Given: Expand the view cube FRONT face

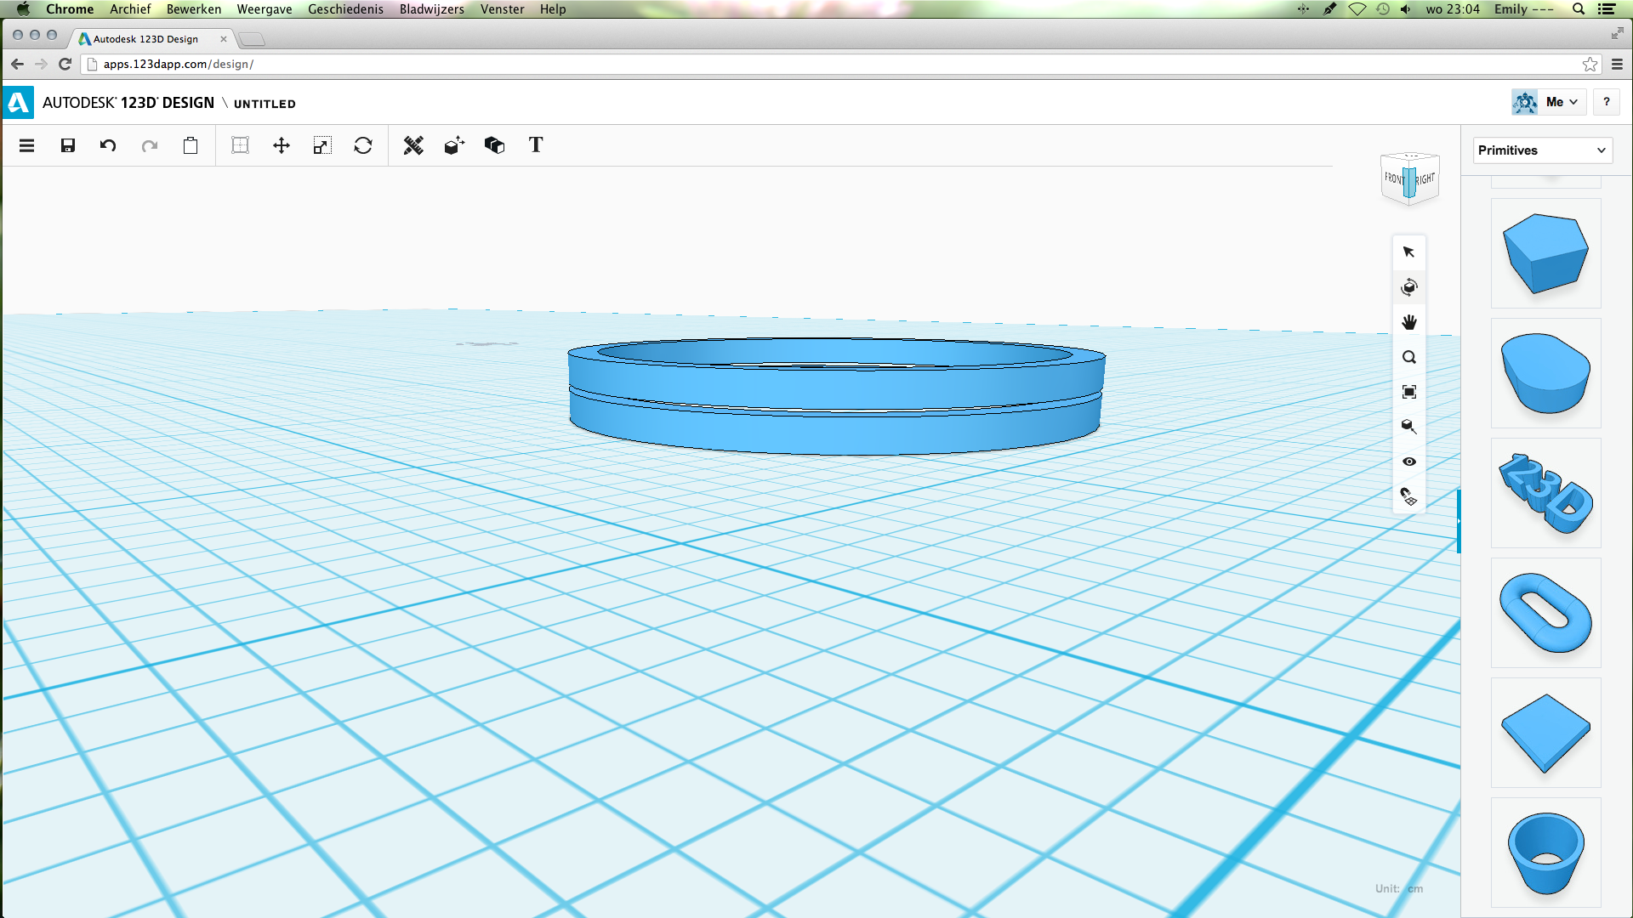Looking at the screenshot, I should [x=1395, y=180].
